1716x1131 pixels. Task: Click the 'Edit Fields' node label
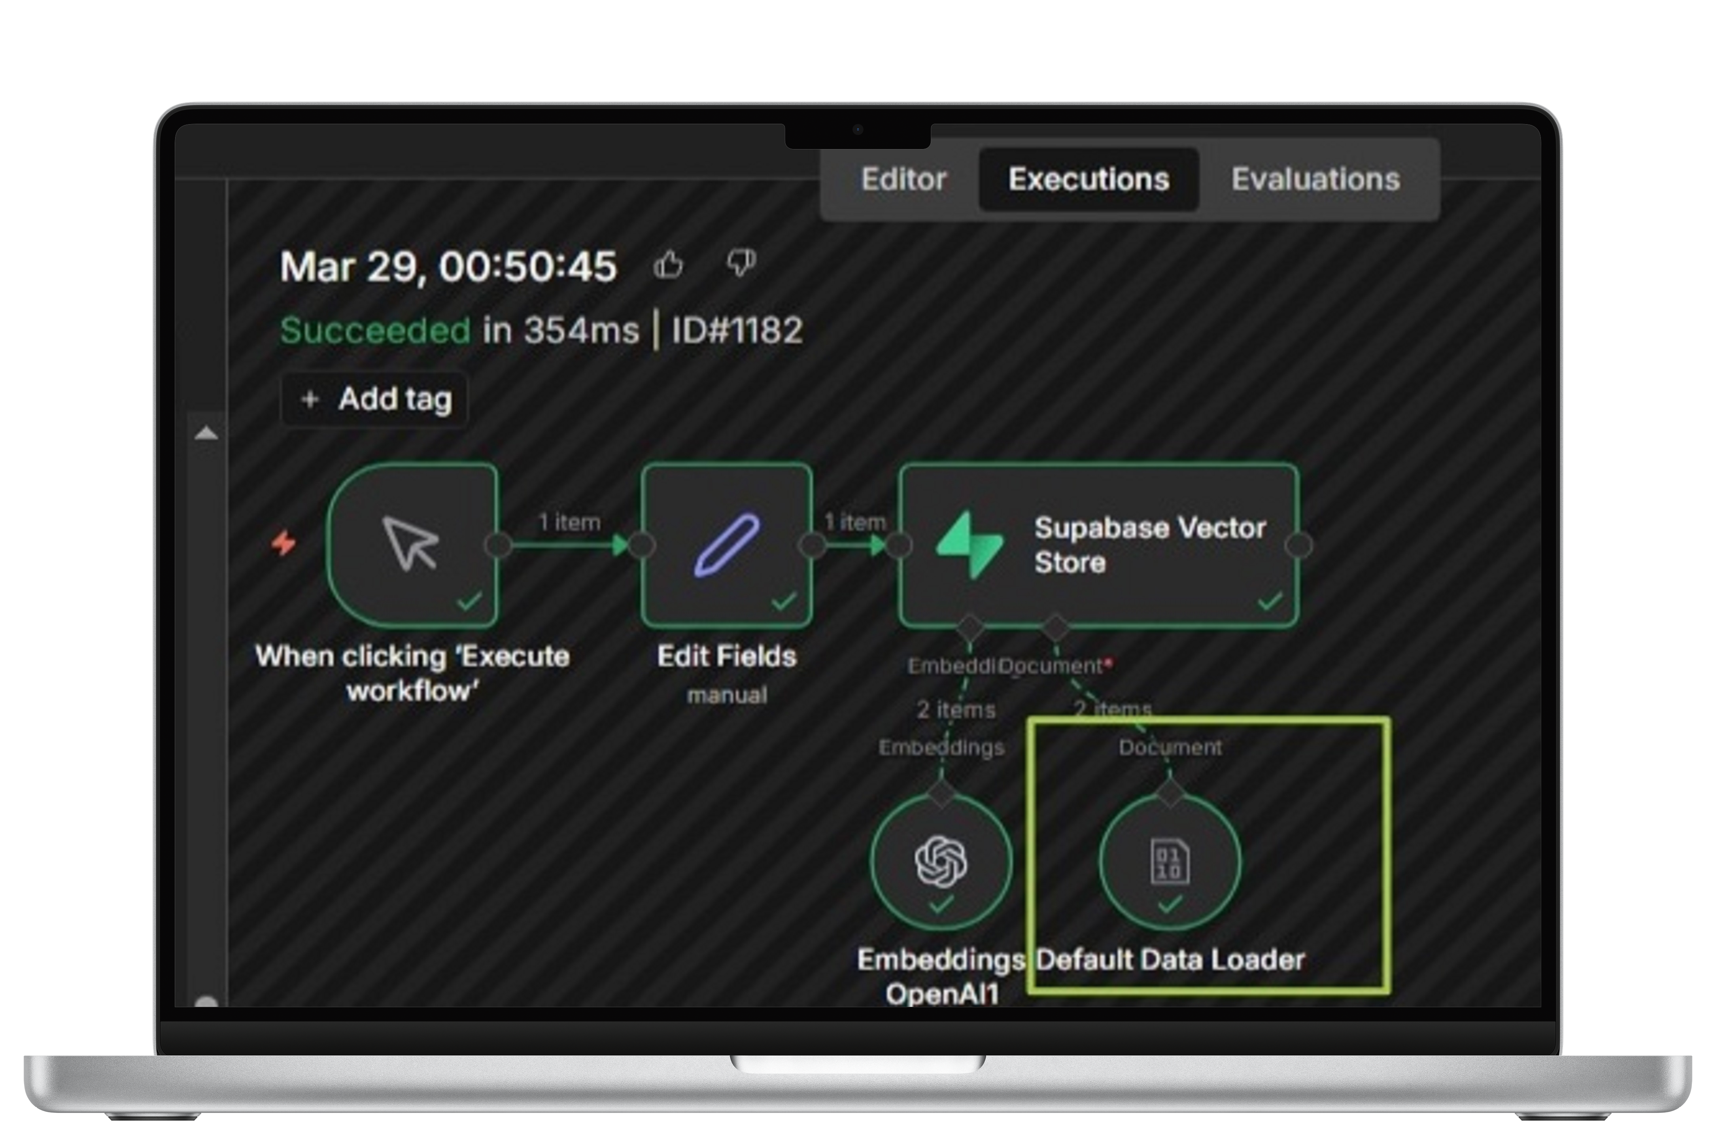coord(727,656)
